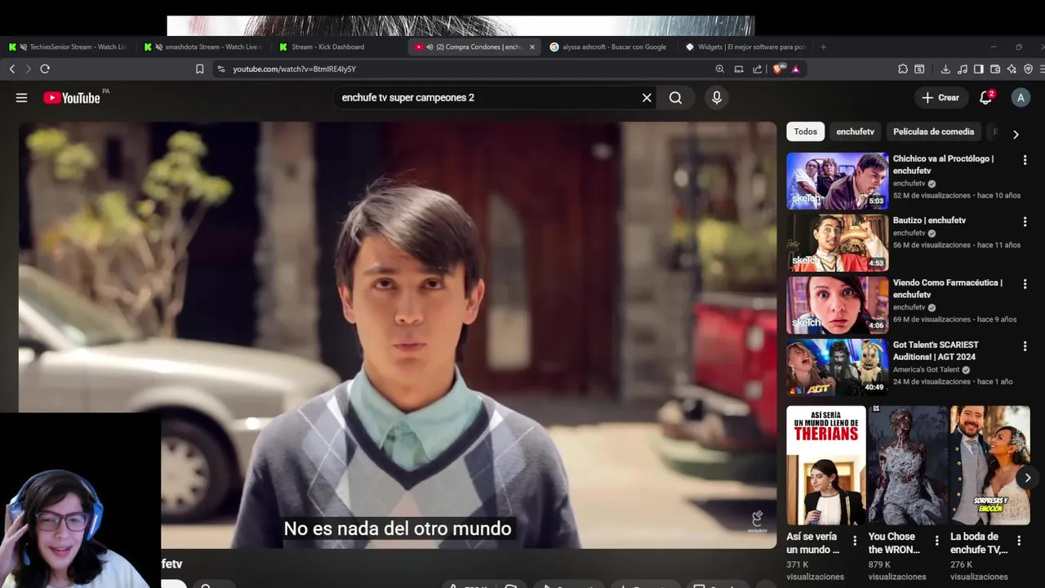Open options for Viendo Como Farmacéutica video
The width and height of the screenshot is (1045, 588).
[1025, 284]
